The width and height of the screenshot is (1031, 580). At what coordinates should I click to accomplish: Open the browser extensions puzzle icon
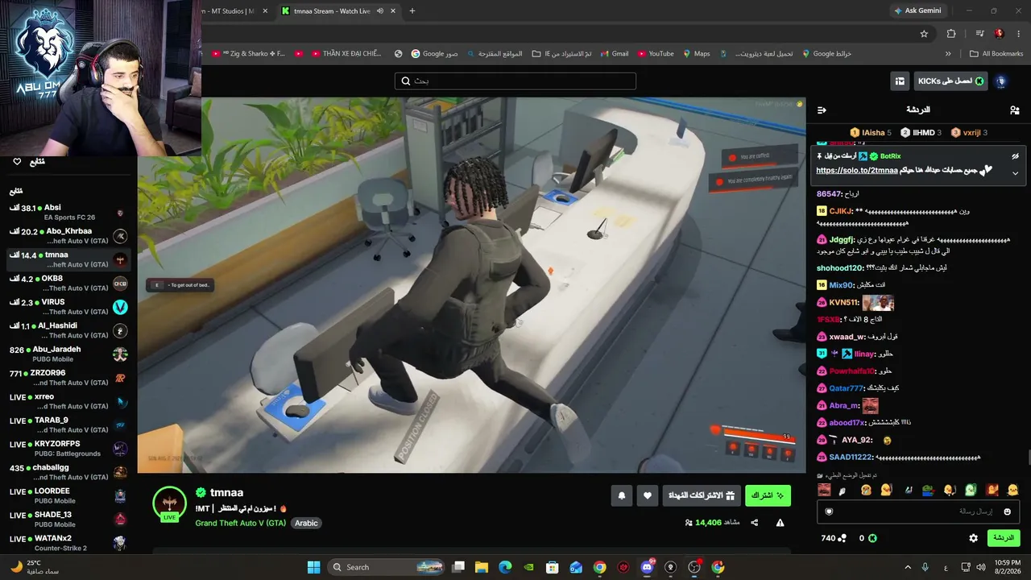coord(951,34)
